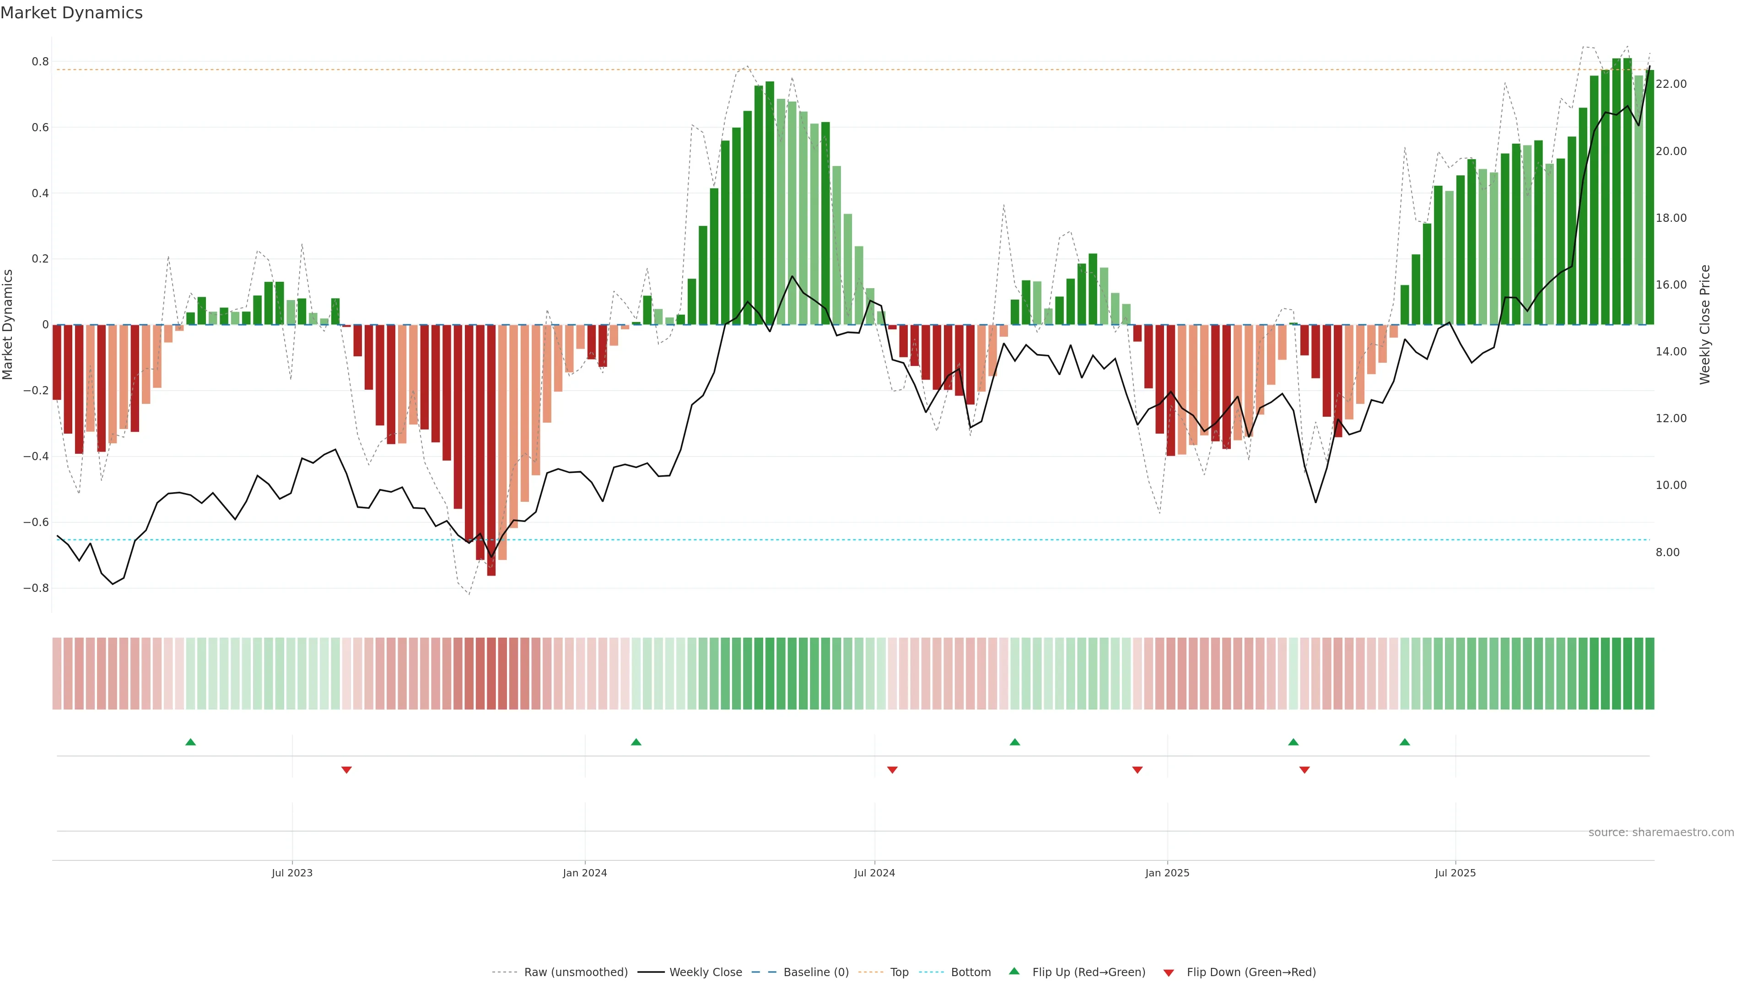The height and width of the screenshot is (988, 1757).
Task: Click the Weekly Close Price axis title
Action: coord(1704,325)
